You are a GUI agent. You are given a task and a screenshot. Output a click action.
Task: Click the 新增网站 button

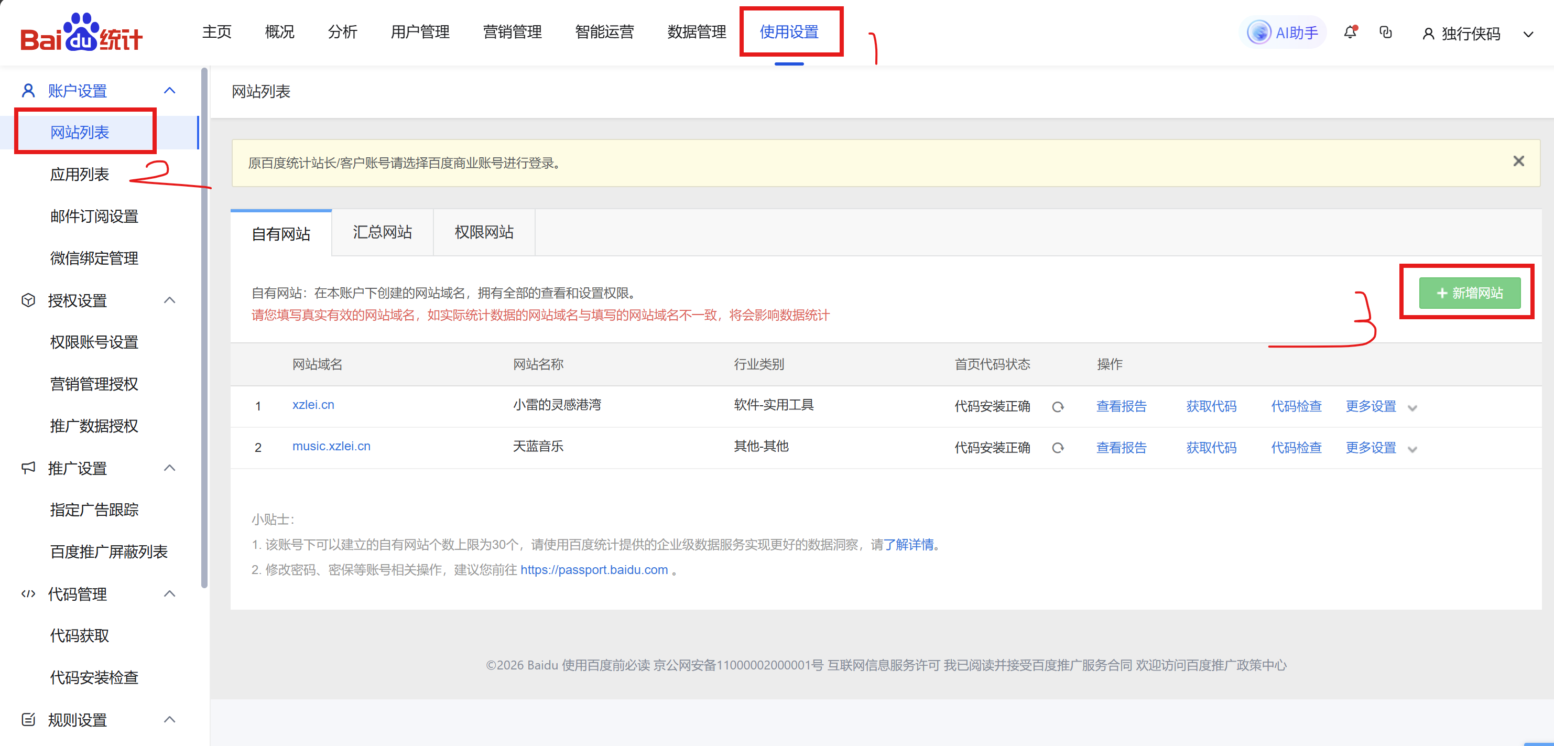point(1469,293)
